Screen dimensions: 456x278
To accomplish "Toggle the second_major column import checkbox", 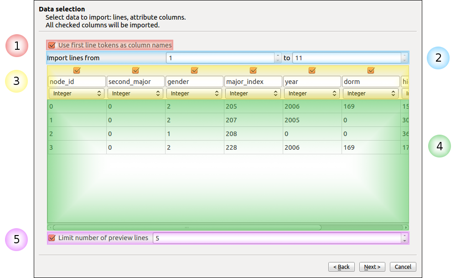I will point(135,70).
